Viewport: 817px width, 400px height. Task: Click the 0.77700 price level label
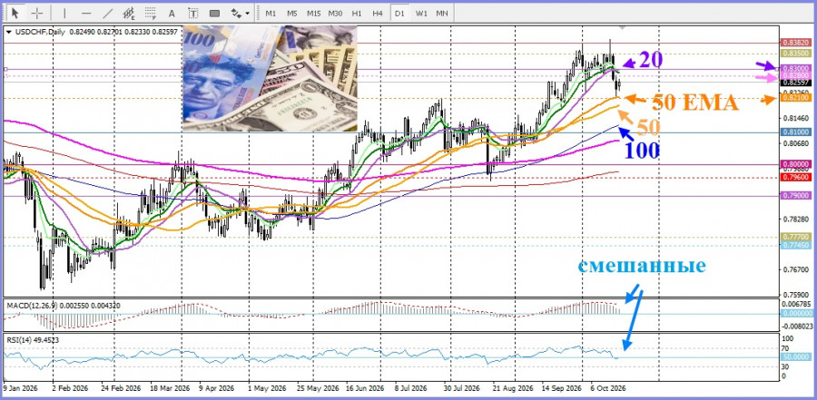click(794, 237)
